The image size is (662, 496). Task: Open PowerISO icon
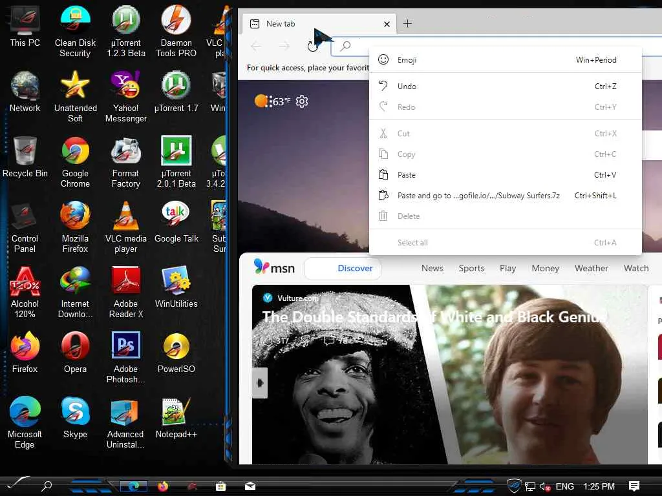(176, 352)
